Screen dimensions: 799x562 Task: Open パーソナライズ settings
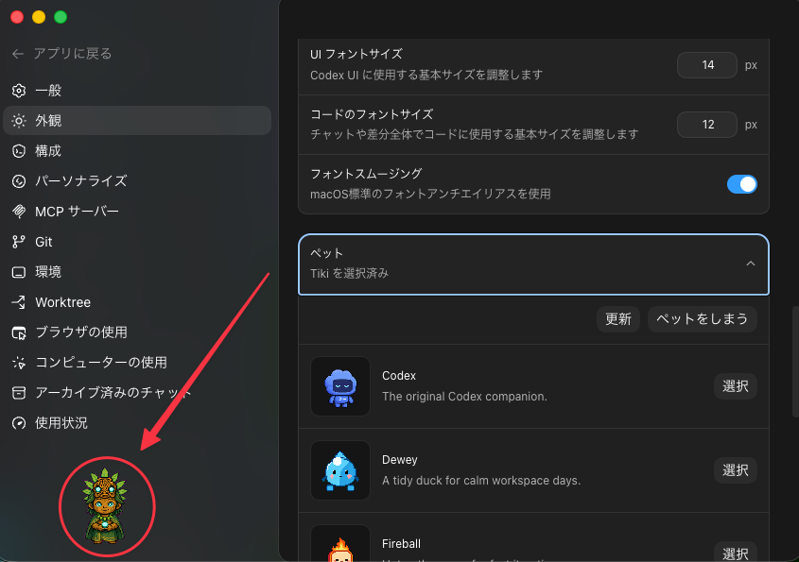(x=137, y=181)
